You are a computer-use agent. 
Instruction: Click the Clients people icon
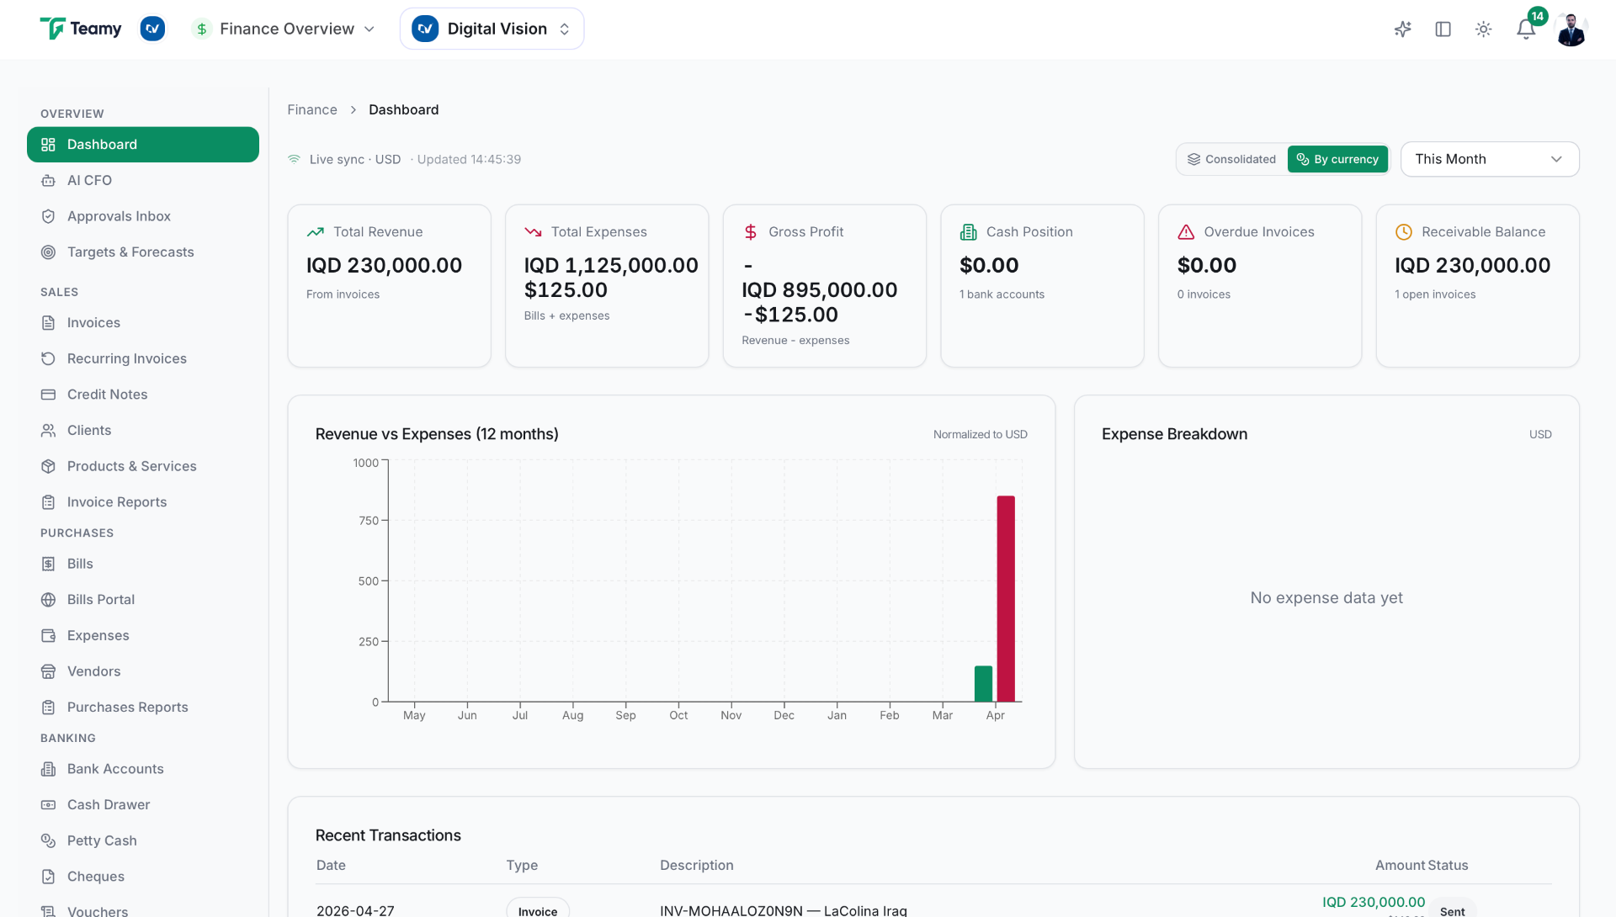pos(48,430)
